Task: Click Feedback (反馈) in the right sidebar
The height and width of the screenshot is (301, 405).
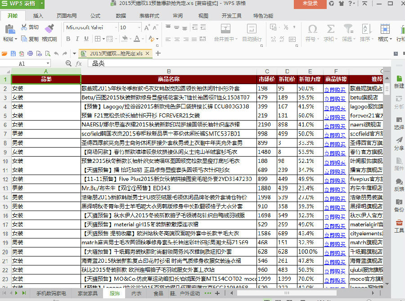Action: [x=399, y=185]
